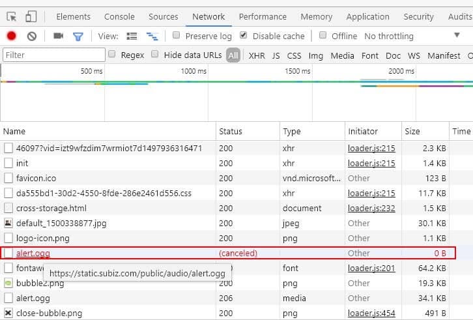Toggle Offline checkbox
The width and height of the screenshot is (473, 320).
(322, 35)
